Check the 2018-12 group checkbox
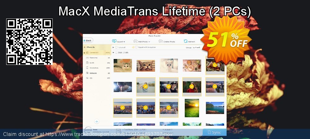Image resolution: width=310 pixels, height=139 pixels. [116, 53]
